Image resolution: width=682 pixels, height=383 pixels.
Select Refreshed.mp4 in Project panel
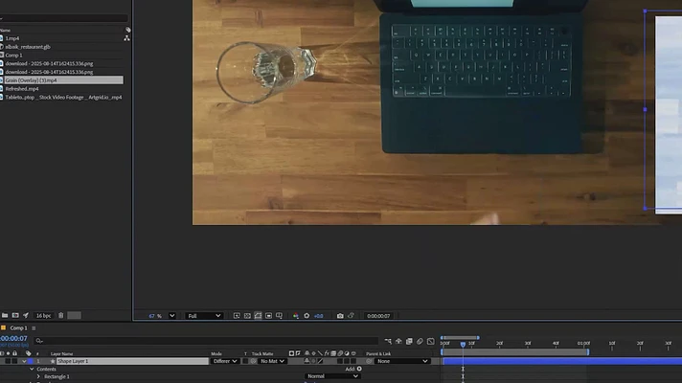(x=22, y=89)
